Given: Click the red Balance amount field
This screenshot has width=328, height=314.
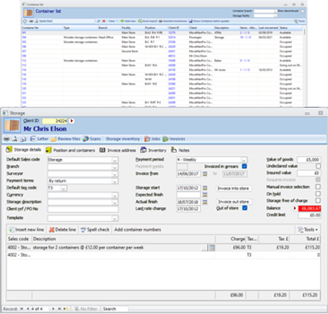Looking at the screenshot, I should 309,208.
